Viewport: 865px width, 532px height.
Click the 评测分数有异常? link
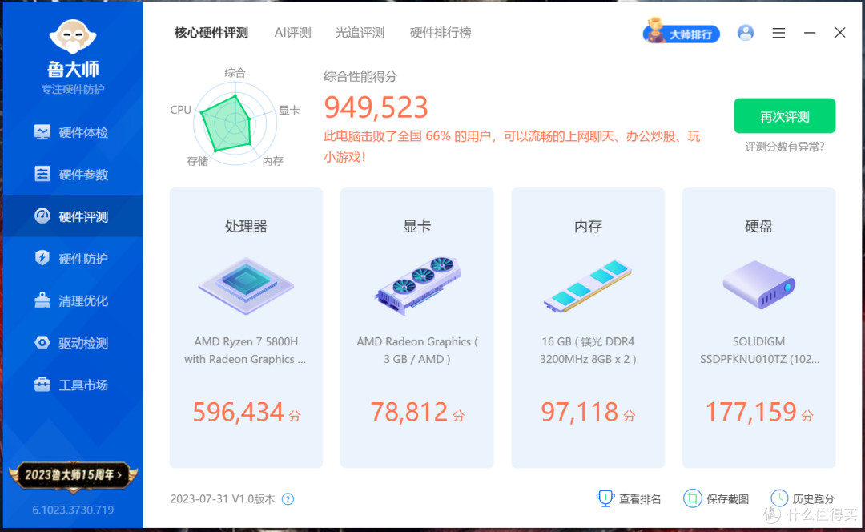point(784,147)
